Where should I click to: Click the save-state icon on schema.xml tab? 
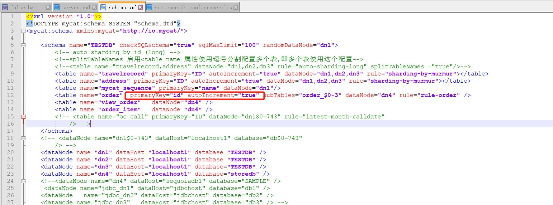coord(103,7)
